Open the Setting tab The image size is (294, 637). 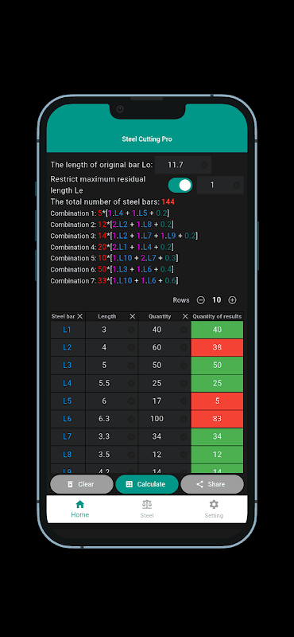(x=214, y=509)
